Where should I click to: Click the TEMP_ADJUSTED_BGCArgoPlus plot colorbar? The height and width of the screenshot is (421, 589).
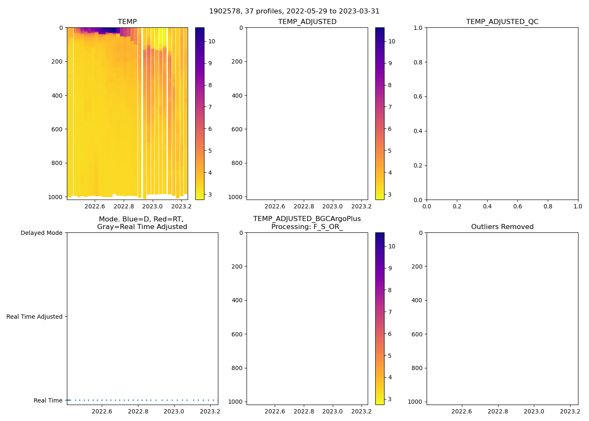tap(379, 319)
